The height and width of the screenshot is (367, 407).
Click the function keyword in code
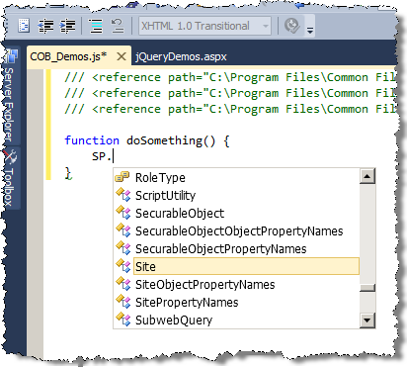tap(92, 140)
